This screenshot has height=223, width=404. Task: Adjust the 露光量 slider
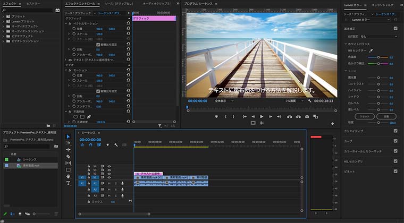click(x=378, y=78)
